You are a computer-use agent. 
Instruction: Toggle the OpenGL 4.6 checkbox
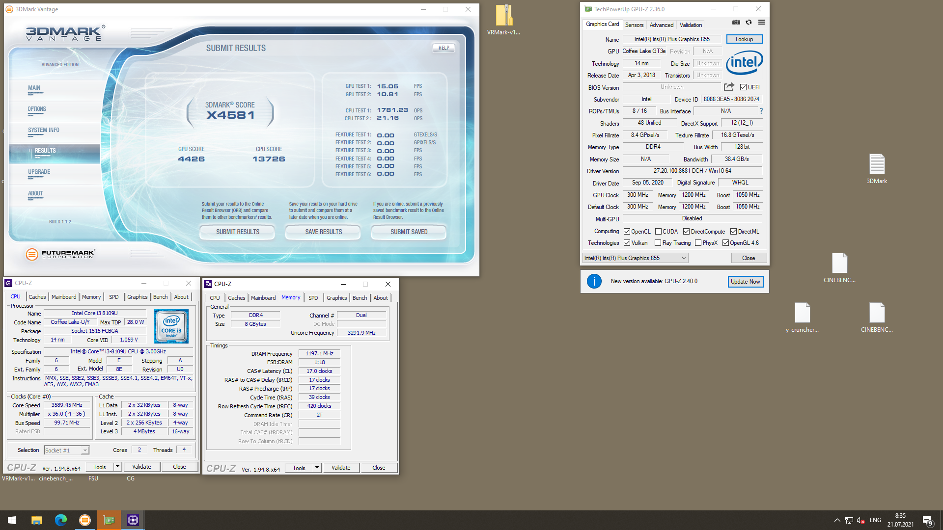(725, 243)
